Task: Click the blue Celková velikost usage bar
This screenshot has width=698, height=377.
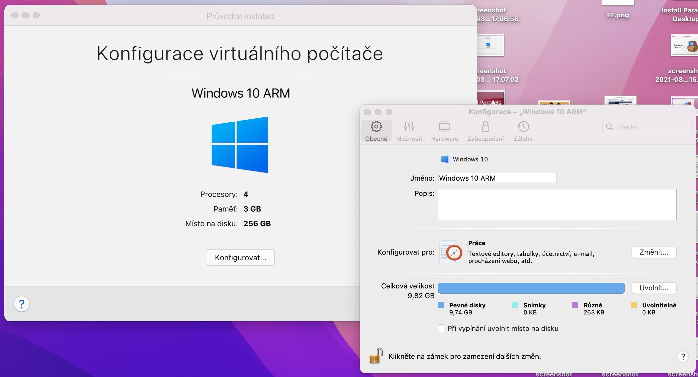Action: click(531, 288)
